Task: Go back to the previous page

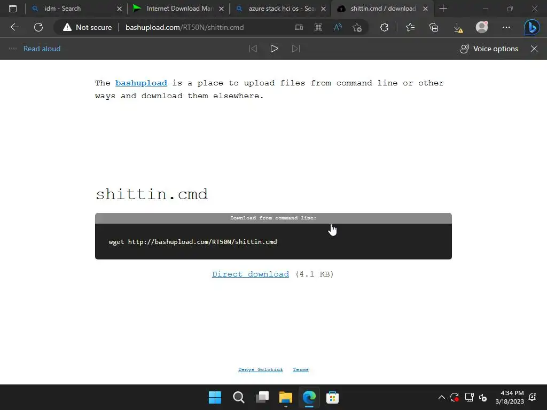Action: coord(14,27)
